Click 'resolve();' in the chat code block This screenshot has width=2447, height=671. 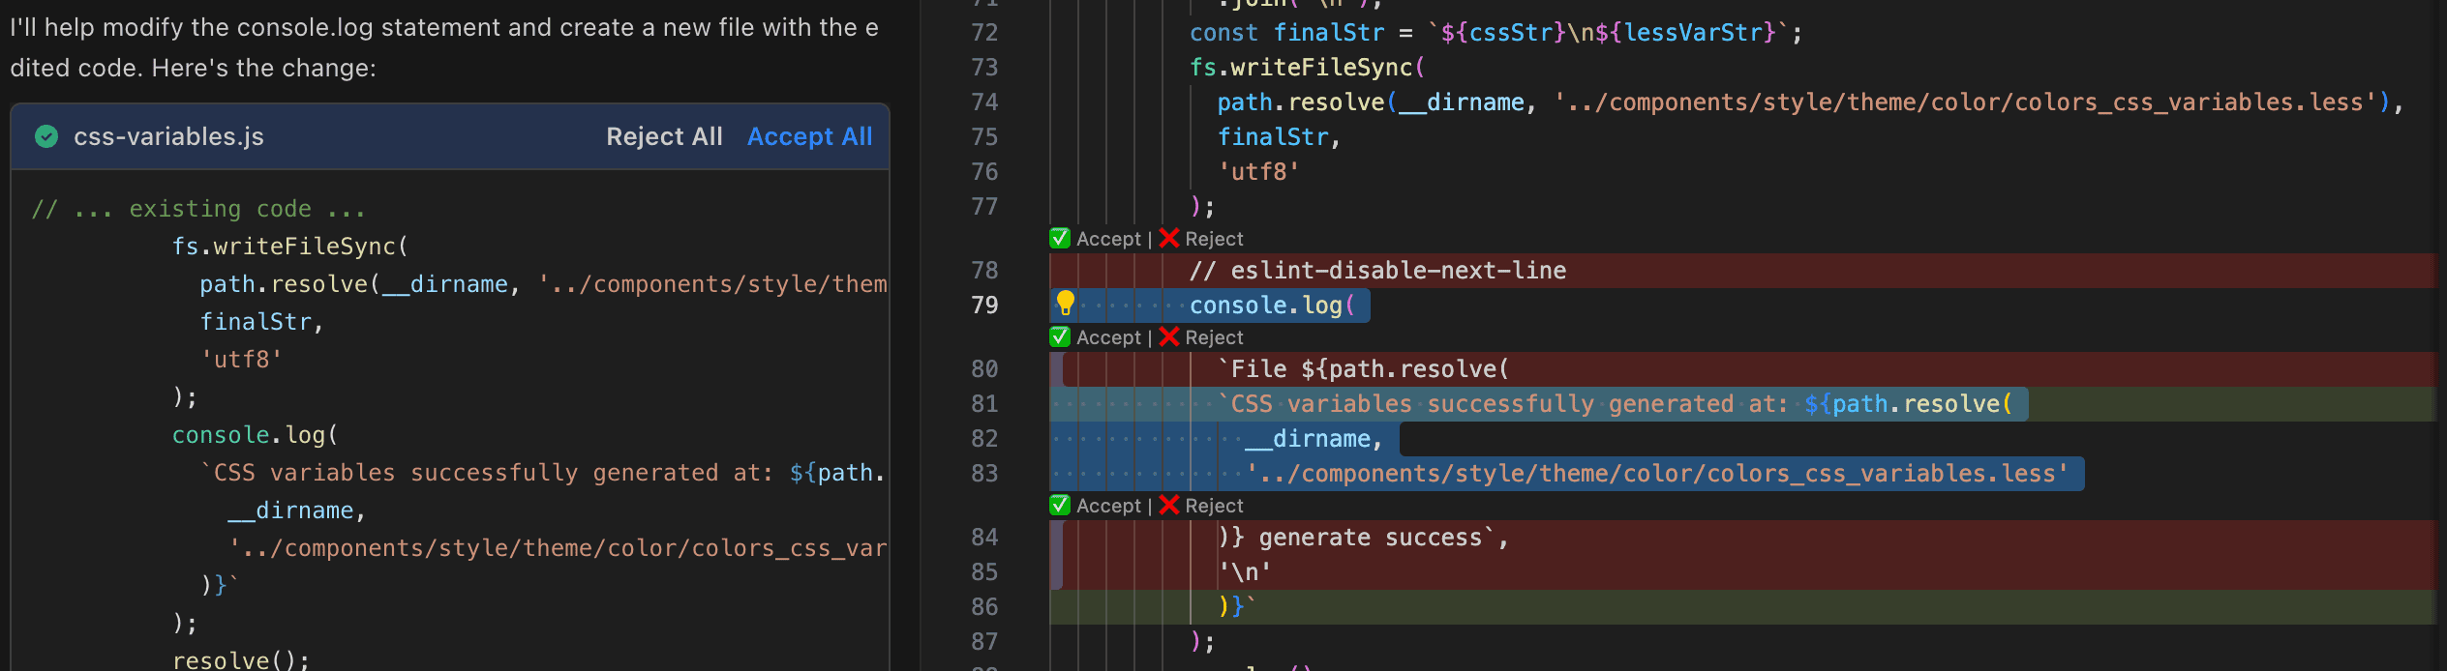241,659
